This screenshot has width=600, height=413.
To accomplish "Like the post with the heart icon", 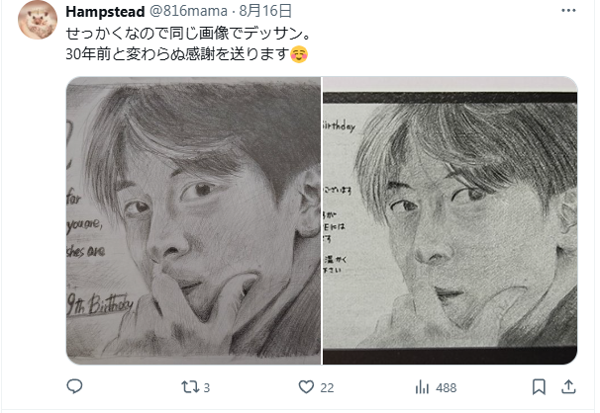I will coord(306,387).
